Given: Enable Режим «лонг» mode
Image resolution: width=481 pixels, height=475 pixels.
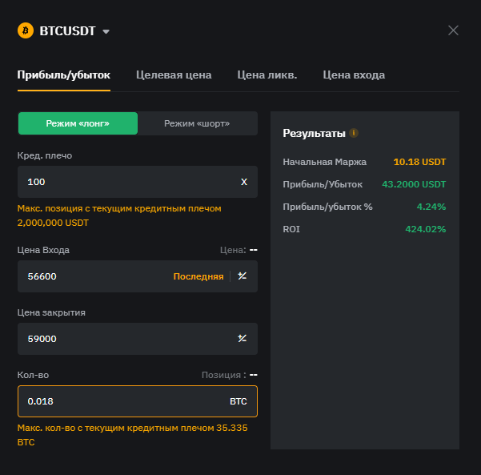Looking at the screenshot, I should click(x=78, y=123).
